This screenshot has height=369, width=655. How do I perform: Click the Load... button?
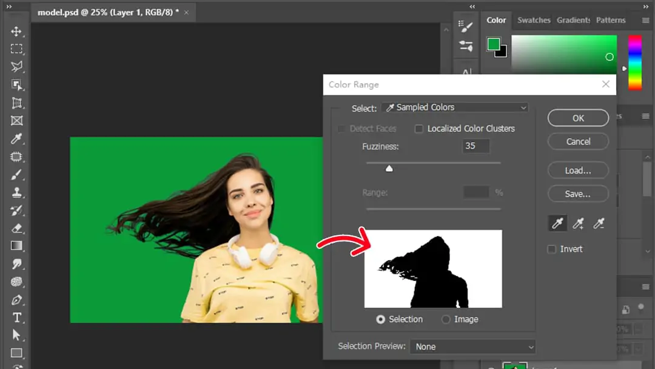[x=578, y=171]
